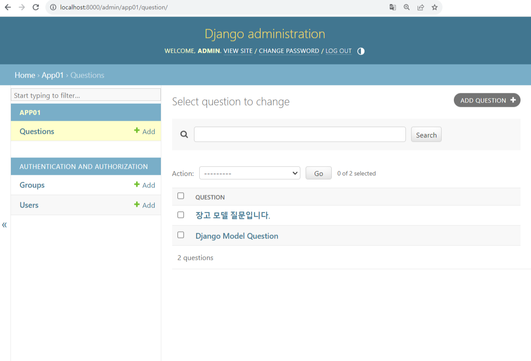Click the plus icon next to Questions Add

137,130
